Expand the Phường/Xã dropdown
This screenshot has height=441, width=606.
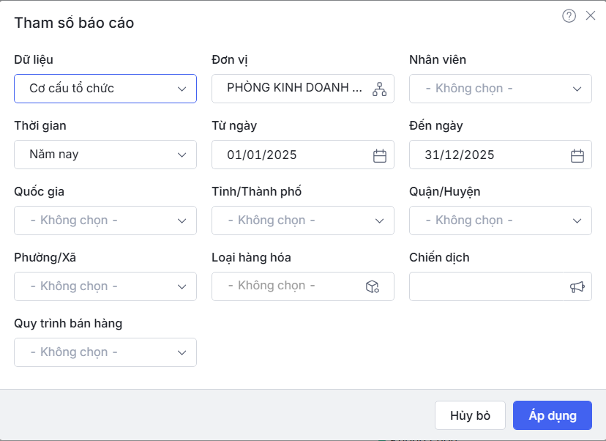coord(105,286)
